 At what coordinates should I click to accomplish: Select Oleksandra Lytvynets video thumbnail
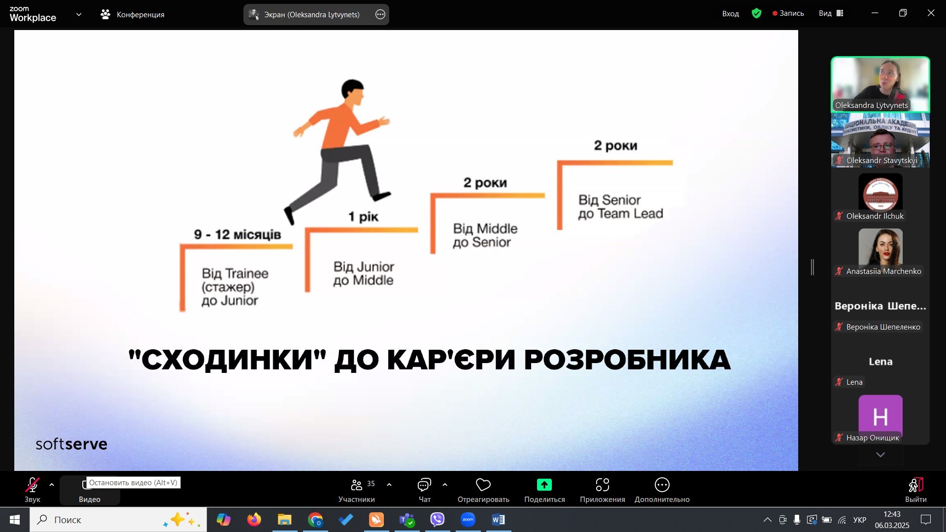pyautogui.click(x=880, y=84)
